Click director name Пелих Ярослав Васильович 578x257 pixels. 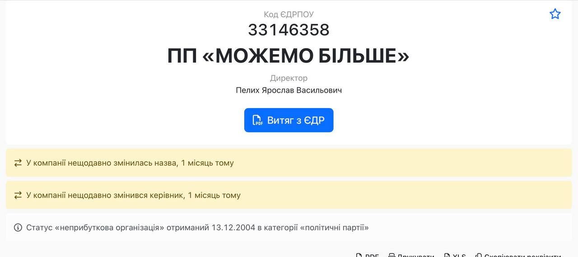(x=289, y=90)
